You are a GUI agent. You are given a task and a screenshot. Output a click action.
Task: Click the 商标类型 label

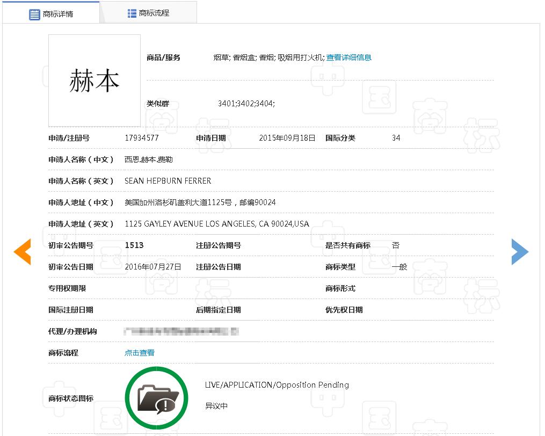click(x=340, y=267)
